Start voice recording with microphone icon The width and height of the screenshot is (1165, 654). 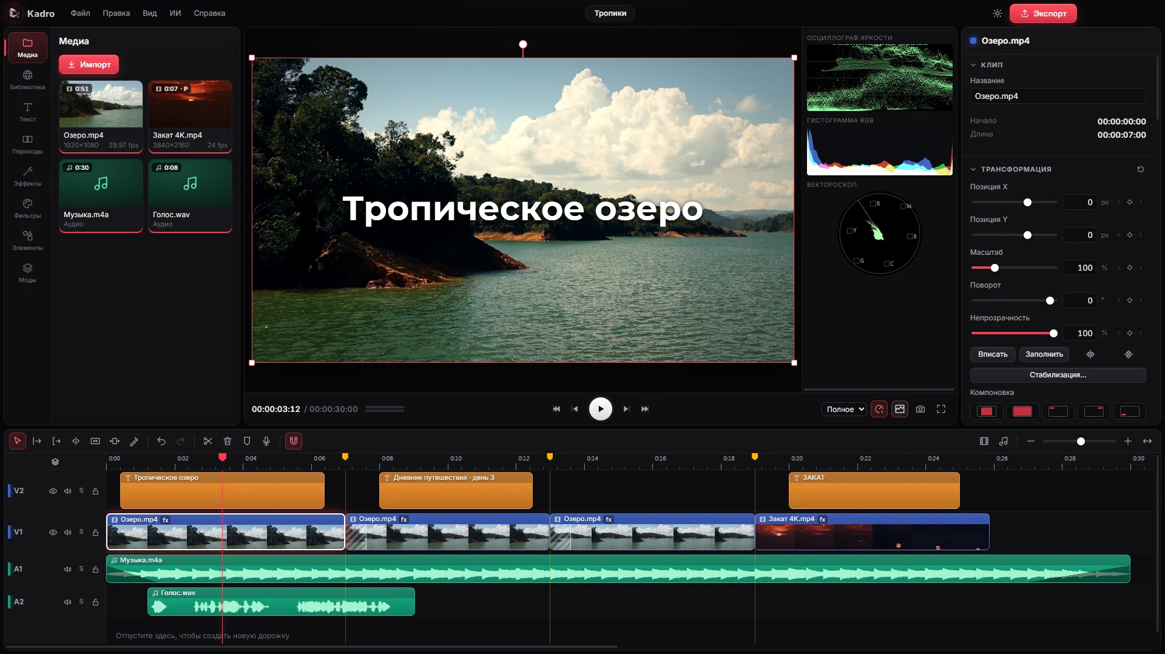tap(266, 441)
